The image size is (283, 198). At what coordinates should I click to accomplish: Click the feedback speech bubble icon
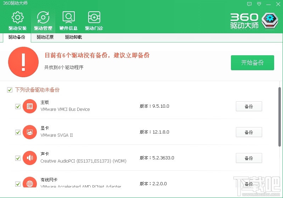[x=249, y=4]
